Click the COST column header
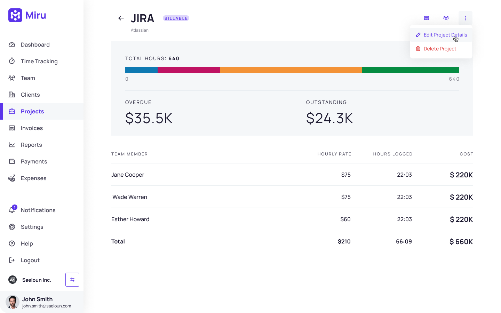This screenshot has width=501, height=313. pyautogui.click(x=467, y=154)
